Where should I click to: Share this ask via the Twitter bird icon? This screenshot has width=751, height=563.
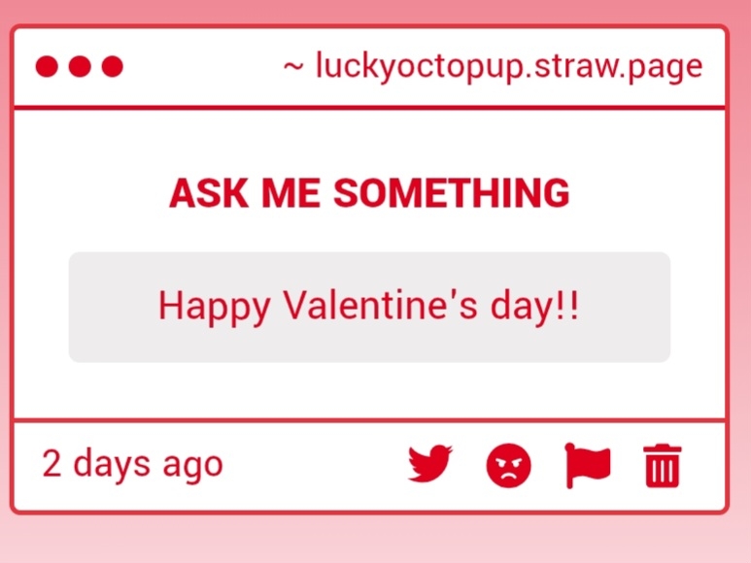(429, 464)
